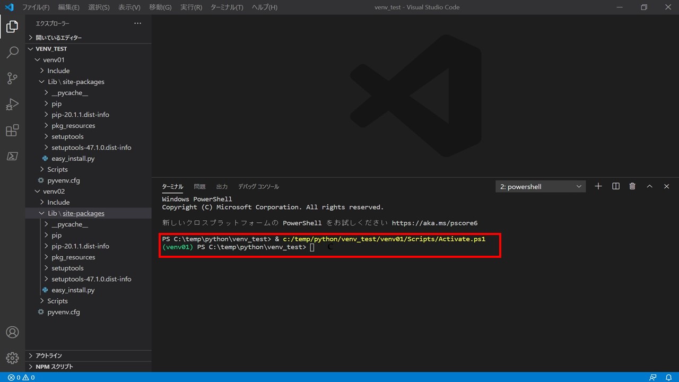
Task: Select pyvenv.cfg under venv02
Action: pos(64,311)
